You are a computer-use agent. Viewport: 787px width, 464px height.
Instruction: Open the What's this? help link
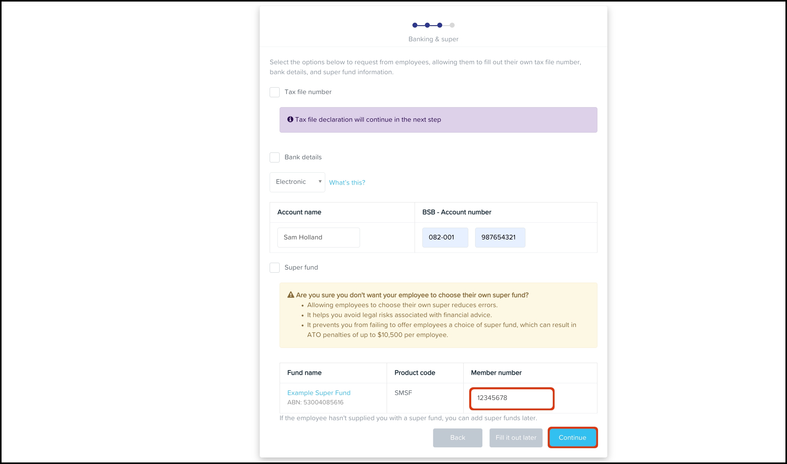(347, 183)
